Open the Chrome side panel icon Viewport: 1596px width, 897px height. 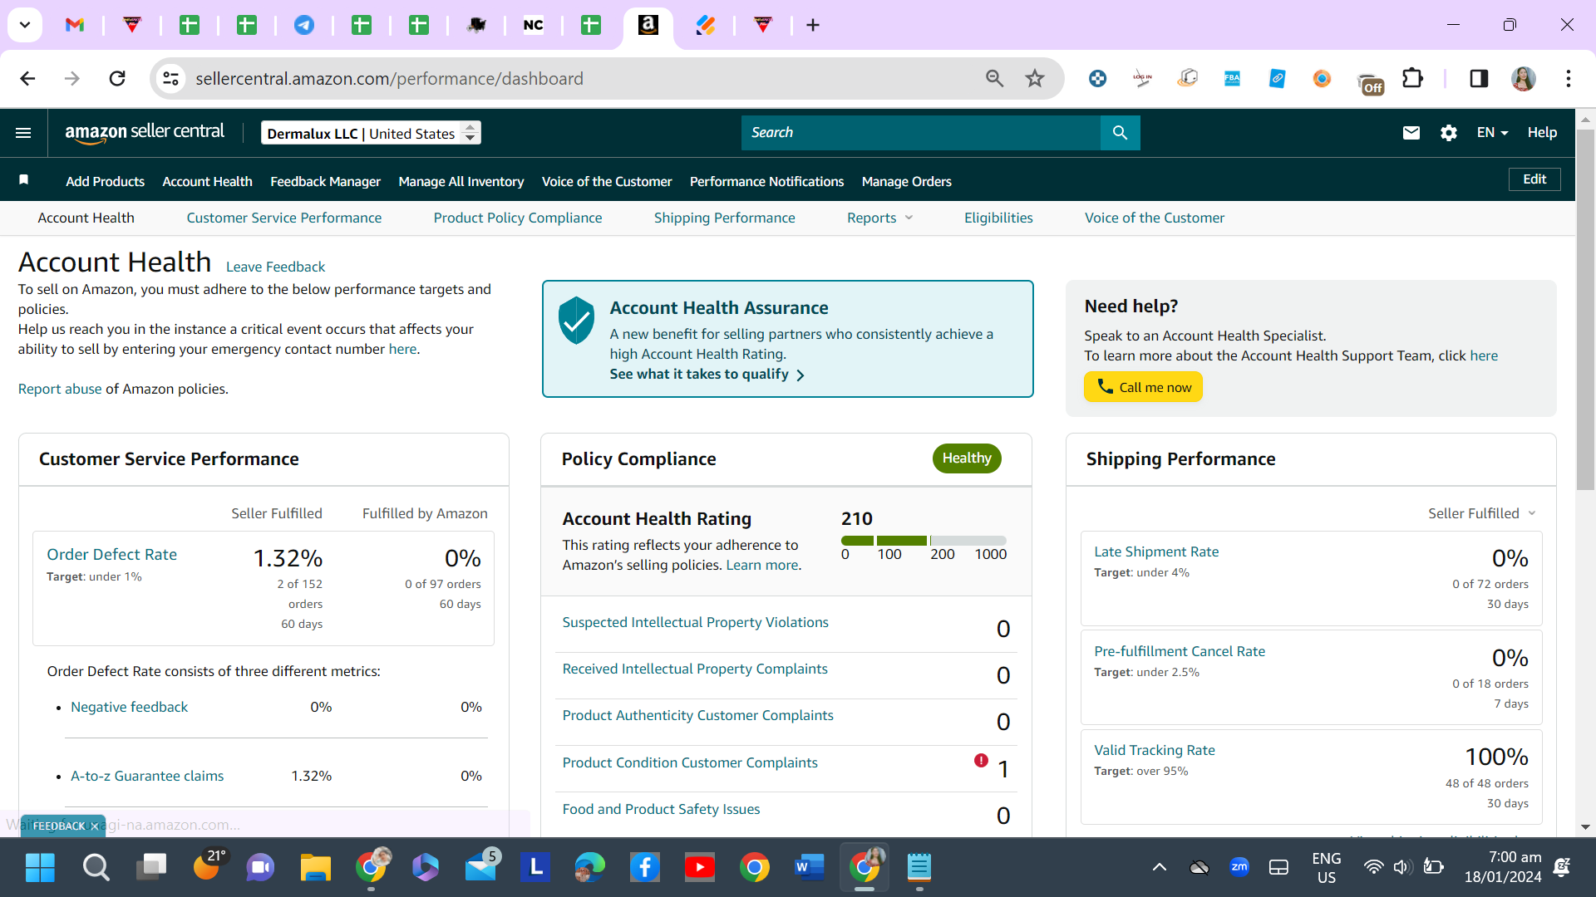1479,79
